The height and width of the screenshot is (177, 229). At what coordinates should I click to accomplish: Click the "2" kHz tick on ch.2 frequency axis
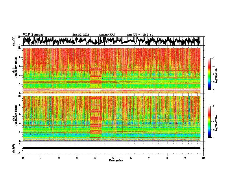[20, 132]
